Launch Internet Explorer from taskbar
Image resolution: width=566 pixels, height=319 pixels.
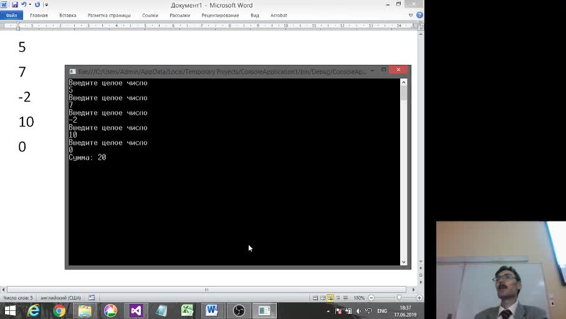click(34, 311)
